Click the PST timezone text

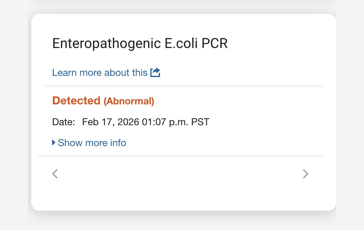click(200, 122)
